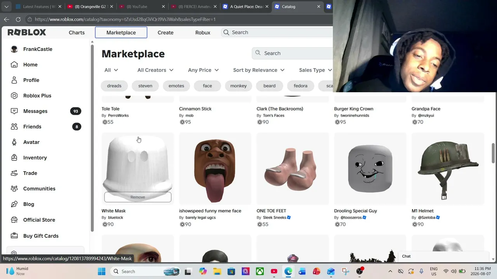Open the All Creators dropdown
Screen dimensions: 497x279
(155, 70)
